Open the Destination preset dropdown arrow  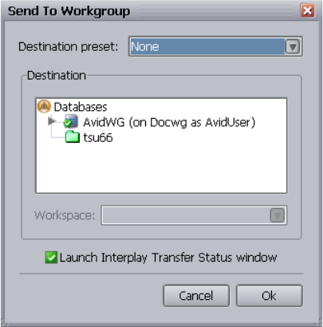293,47
